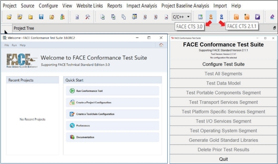Click the add-file icon with green plus
Image resolution: width=278 pixels, height=164 pixels.
pos(102,17)
